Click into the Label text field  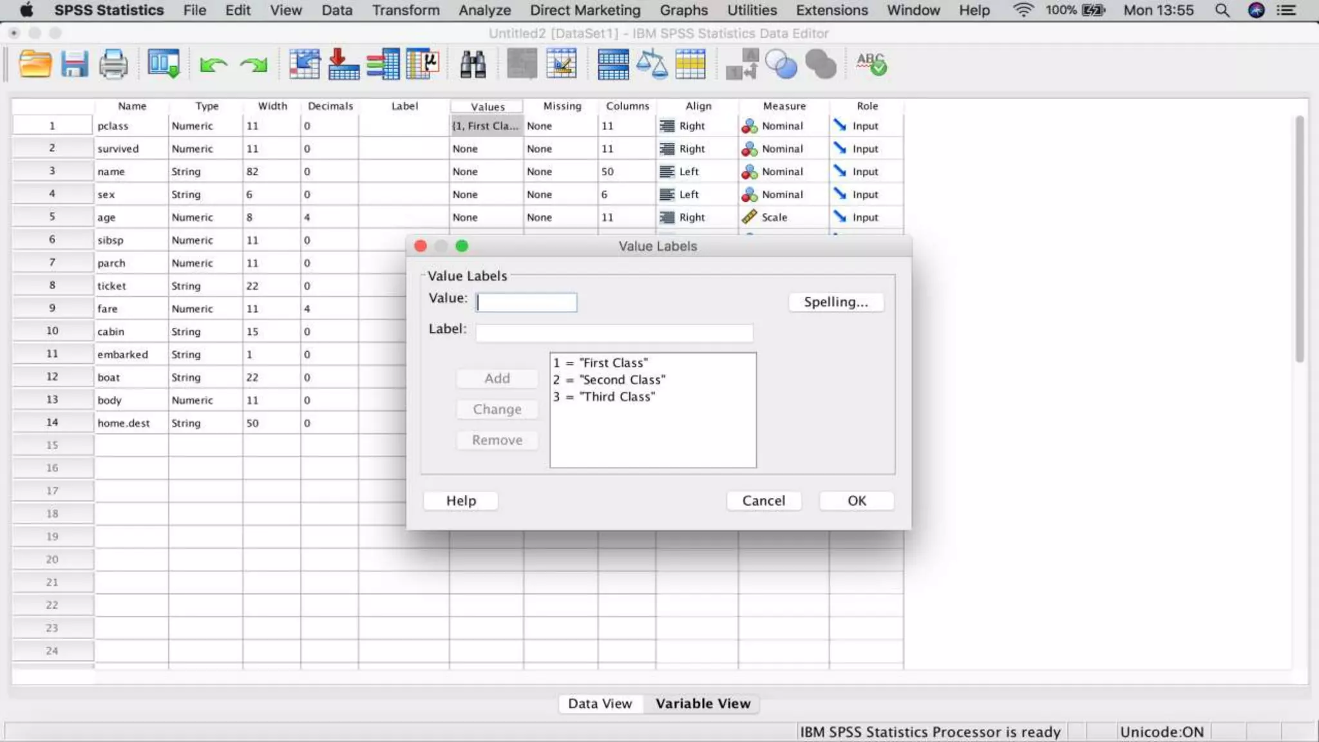pyautogui.click(x=614, y=333)
